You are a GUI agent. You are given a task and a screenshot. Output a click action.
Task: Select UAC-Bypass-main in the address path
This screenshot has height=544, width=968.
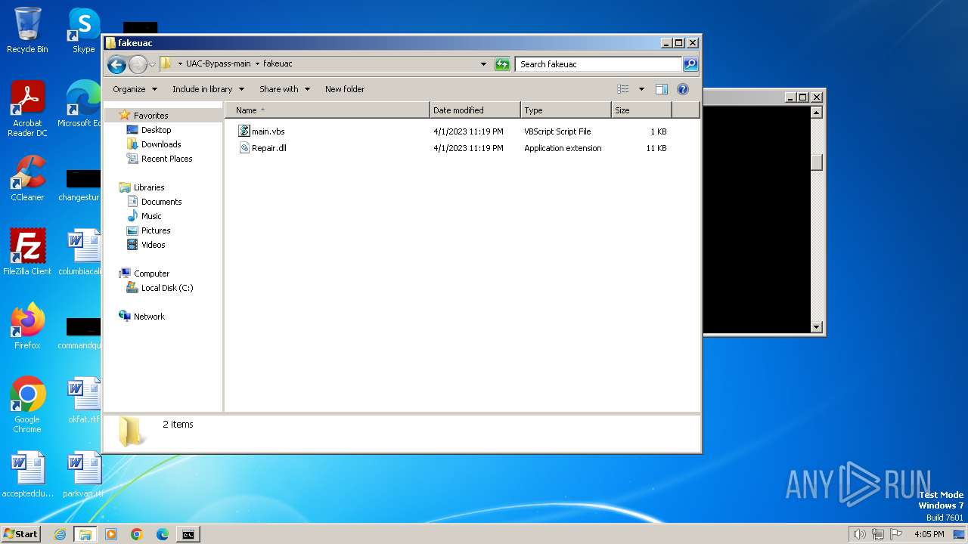218,64
